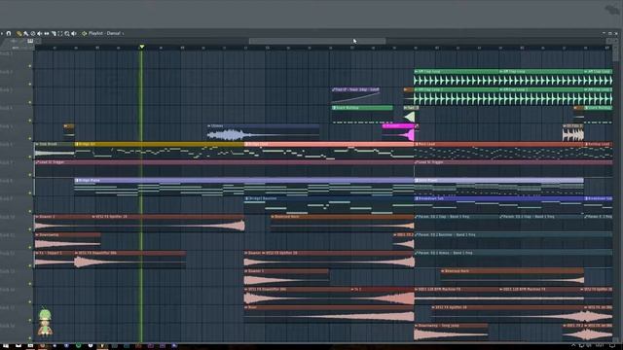Choose the Select marquee tool

(x=60, y=34)
